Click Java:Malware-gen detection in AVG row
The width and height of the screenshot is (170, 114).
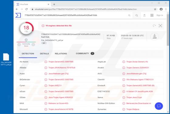(136, 74)
